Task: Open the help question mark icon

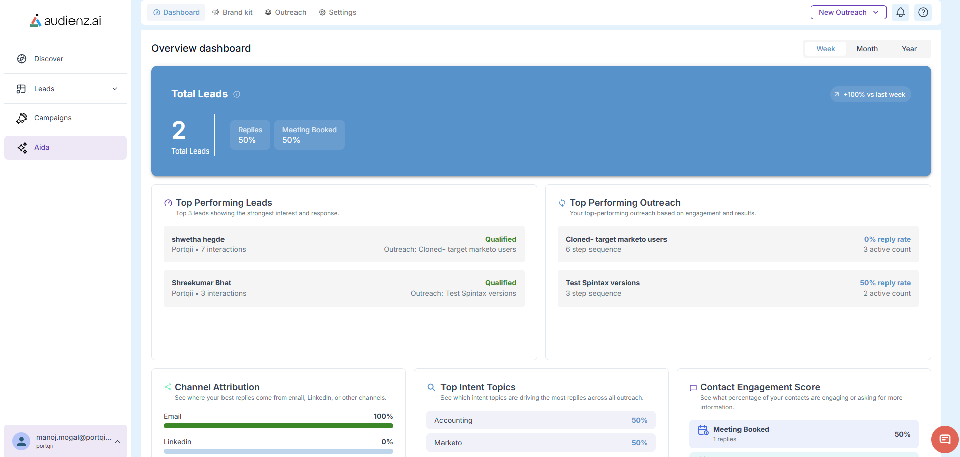Action: [x=923, y=12]
